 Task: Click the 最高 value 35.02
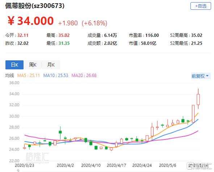coord(64,35)
